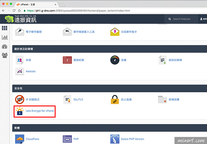Click the 垃圾郵件殺手 yellow envelope icon
This screenshot has height=144, width=207.
(x=115, y=32)
